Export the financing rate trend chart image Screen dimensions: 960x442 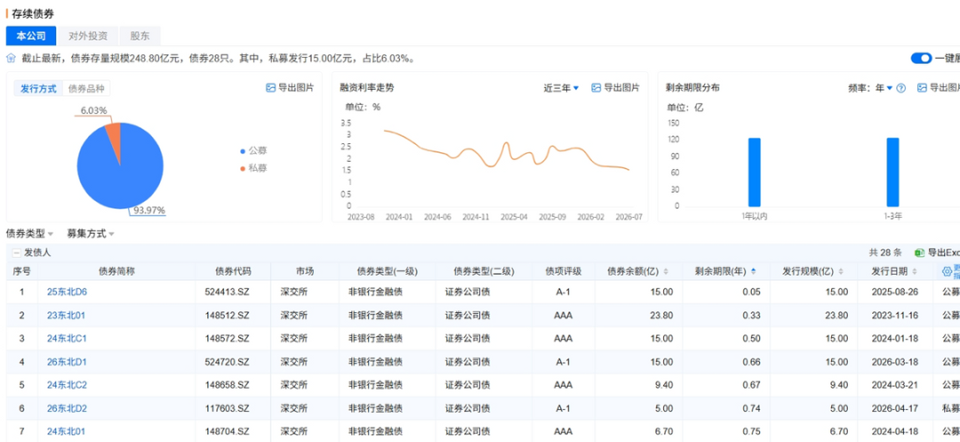(615, 88)
